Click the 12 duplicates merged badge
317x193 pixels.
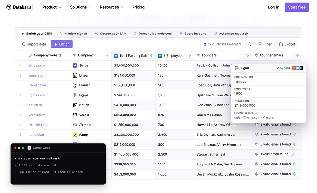tap(222, 44)
